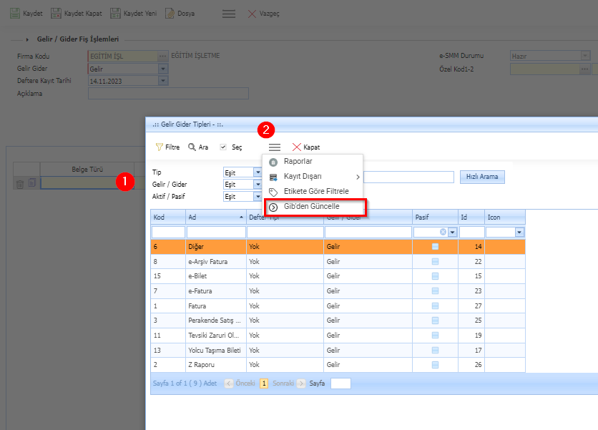Viewport: 598px width, 430px height.
Task: Collapse Gelir / Gider Fiş İşlemleri section
Action: [27, 39]
